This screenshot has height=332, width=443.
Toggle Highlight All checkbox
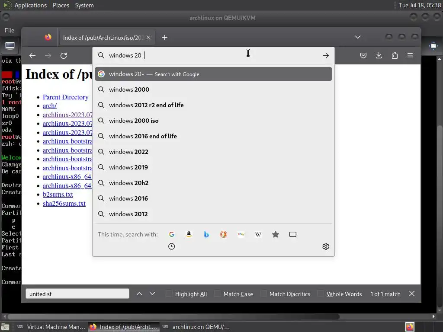click(169, 294)
